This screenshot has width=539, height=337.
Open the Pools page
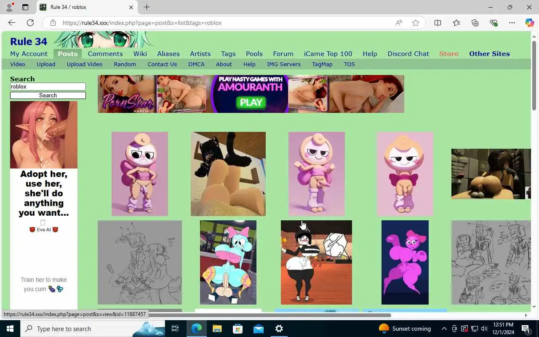coord(254,53)
